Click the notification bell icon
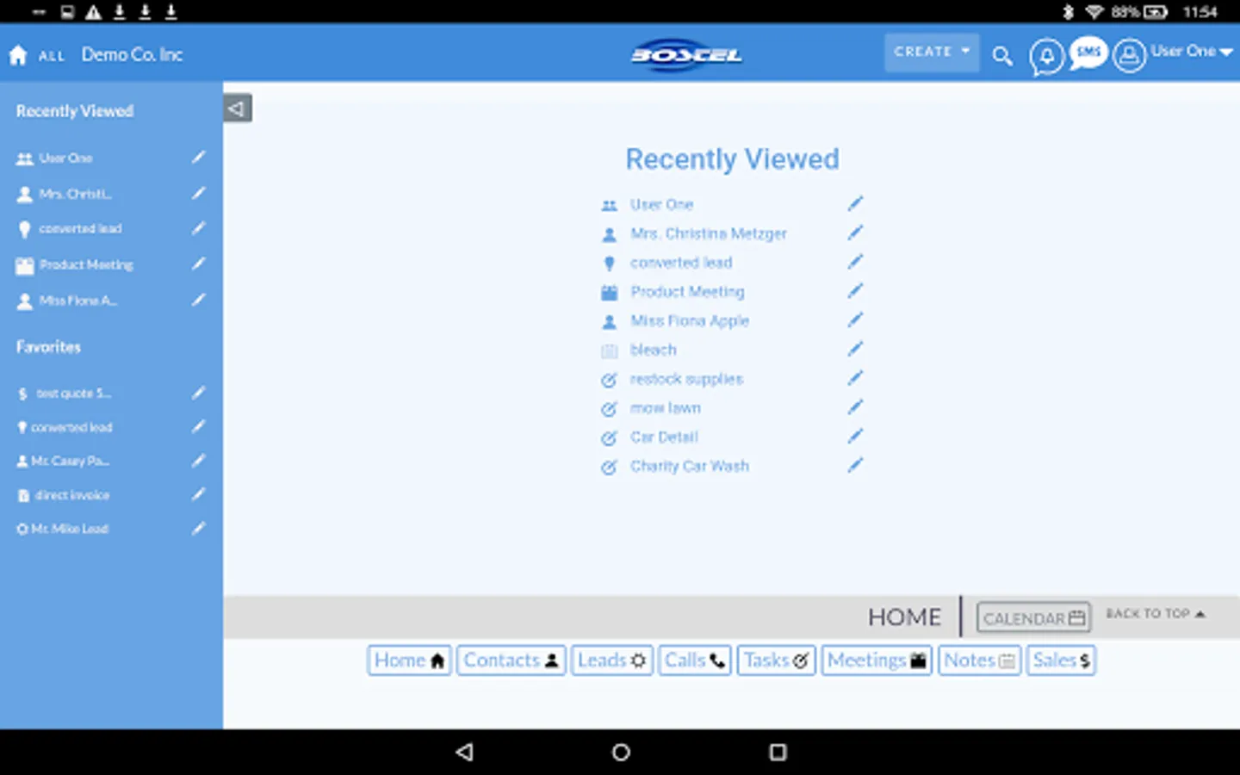1240x775 pixels. point(1045,55)
